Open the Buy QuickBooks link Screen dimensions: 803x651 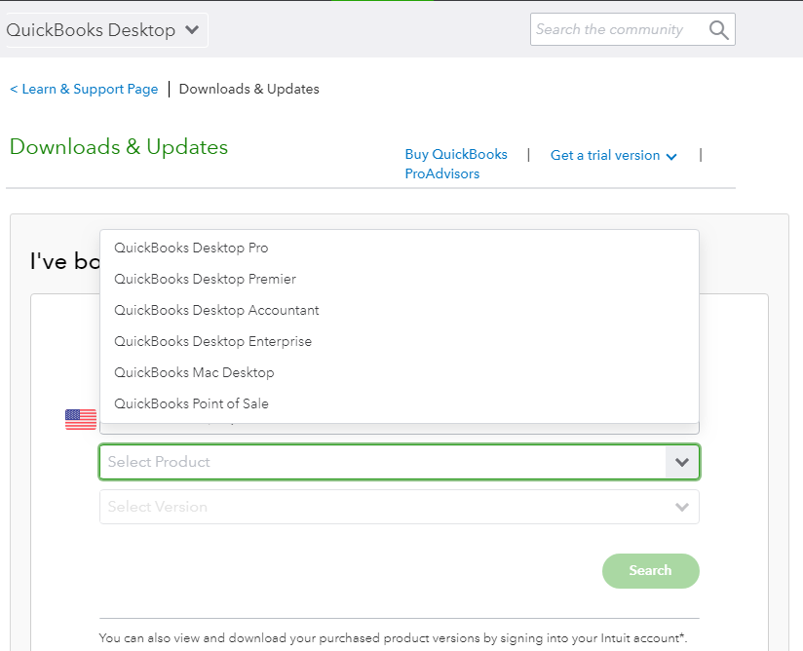(456, 155)
